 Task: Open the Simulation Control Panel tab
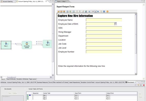103,82
